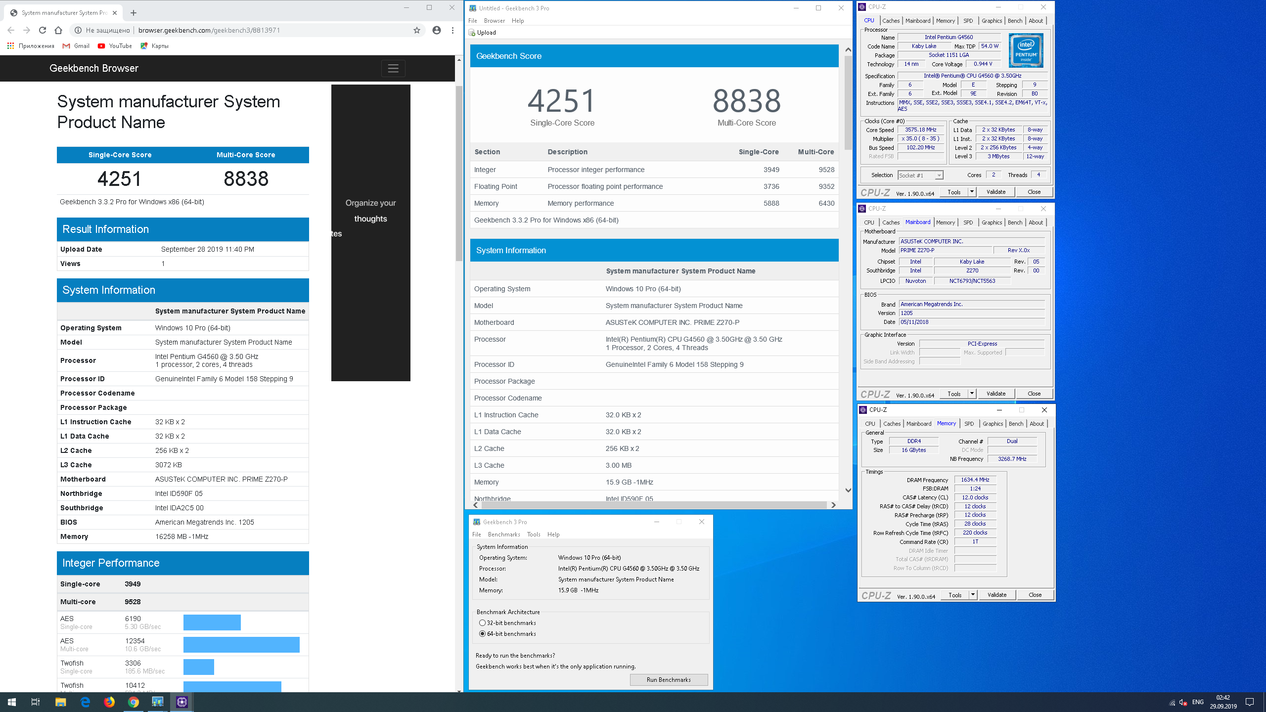This screenshot has width=1266, height=712.
Task: Go to Chrome home page icon
Action: pos(58,30)
